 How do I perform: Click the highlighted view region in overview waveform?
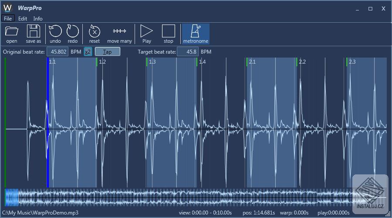[x=12, y=198]
